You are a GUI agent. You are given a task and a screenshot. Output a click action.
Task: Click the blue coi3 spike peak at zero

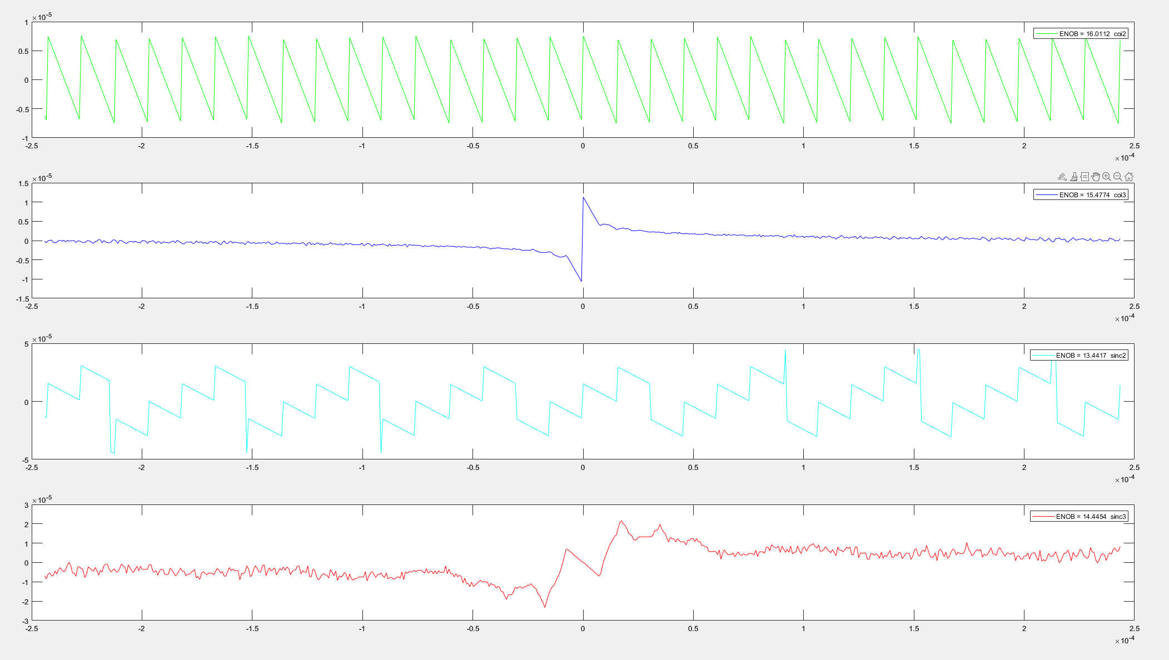click(x=583, y=198)
